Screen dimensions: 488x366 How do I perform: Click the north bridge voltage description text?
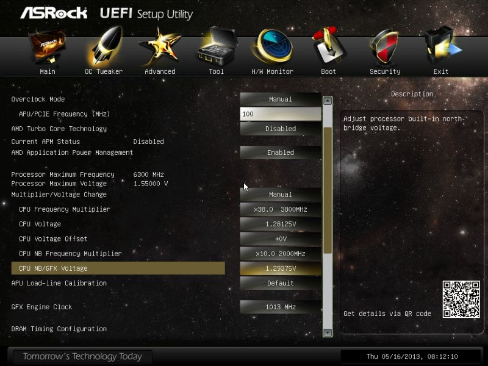coord(403,123)
